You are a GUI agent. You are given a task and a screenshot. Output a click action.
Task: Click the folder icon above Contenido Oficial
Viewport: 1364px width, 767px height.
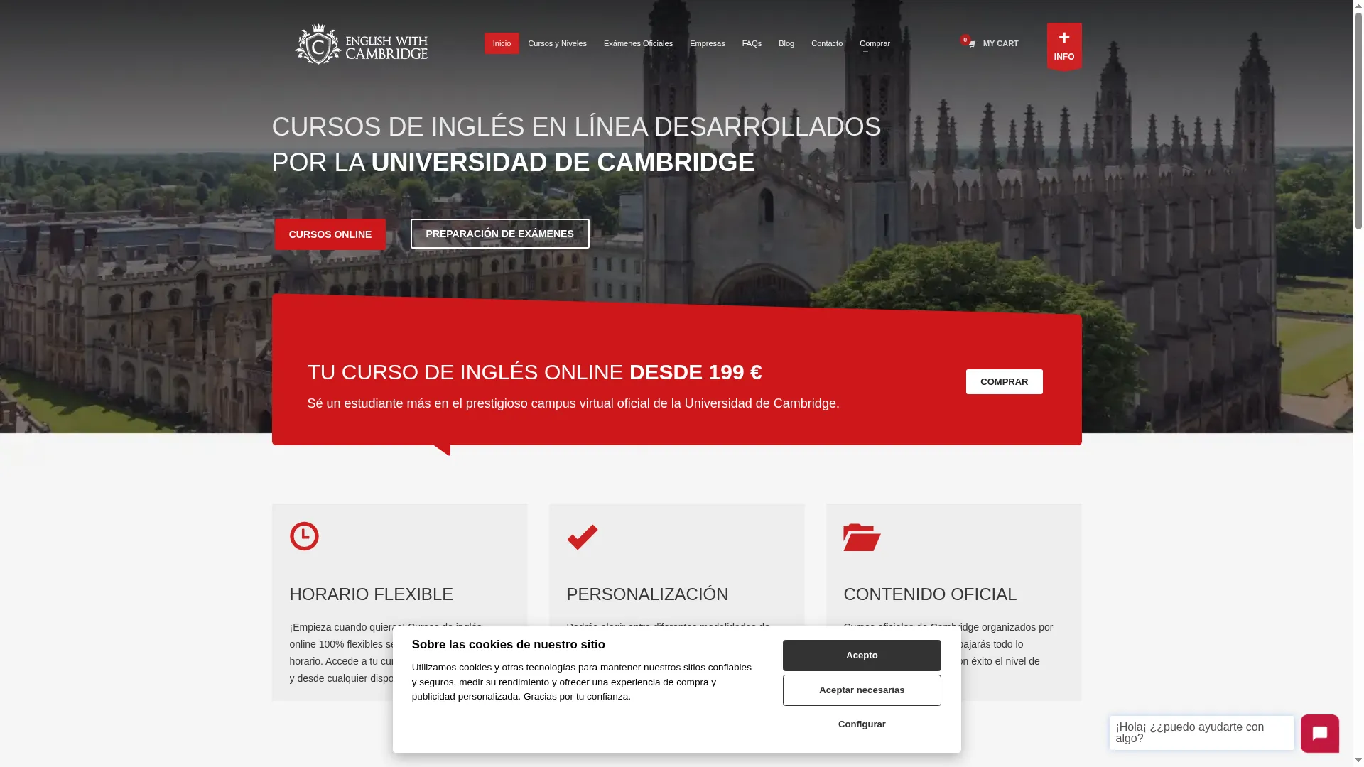click(862, 537)
